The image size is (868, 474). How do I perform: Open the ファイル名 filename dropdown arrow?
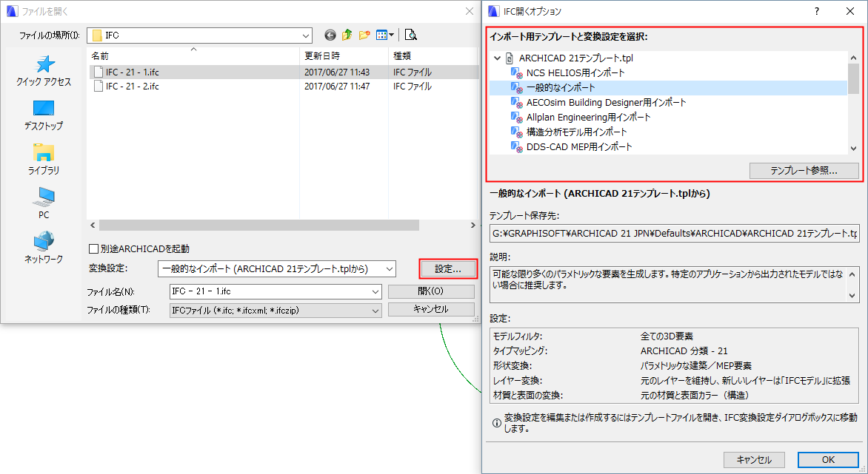point(375,291)
